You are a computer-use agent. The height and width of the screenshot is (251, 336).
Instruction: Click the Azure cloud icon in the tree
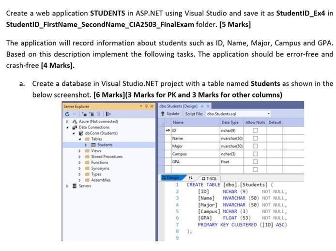click(x=75, y=122)
